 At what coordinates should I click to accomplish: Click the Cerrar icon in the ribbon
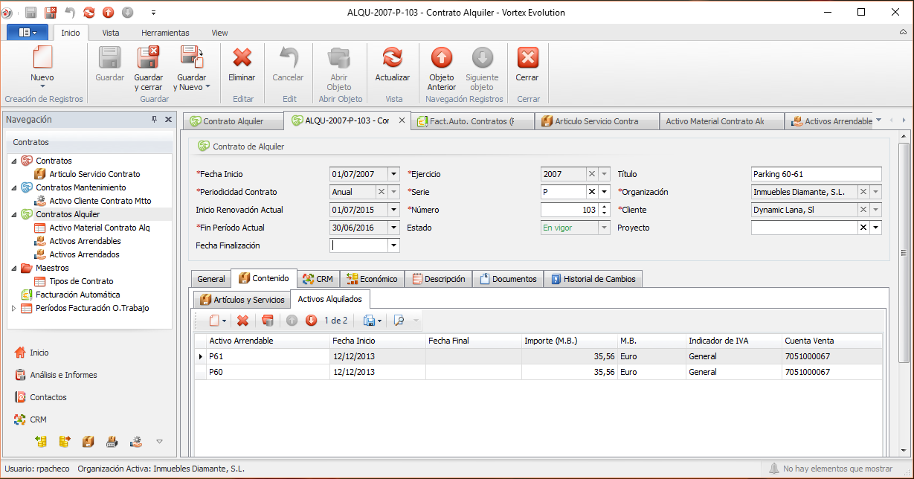pyautogui.click(x=527, y=59)
